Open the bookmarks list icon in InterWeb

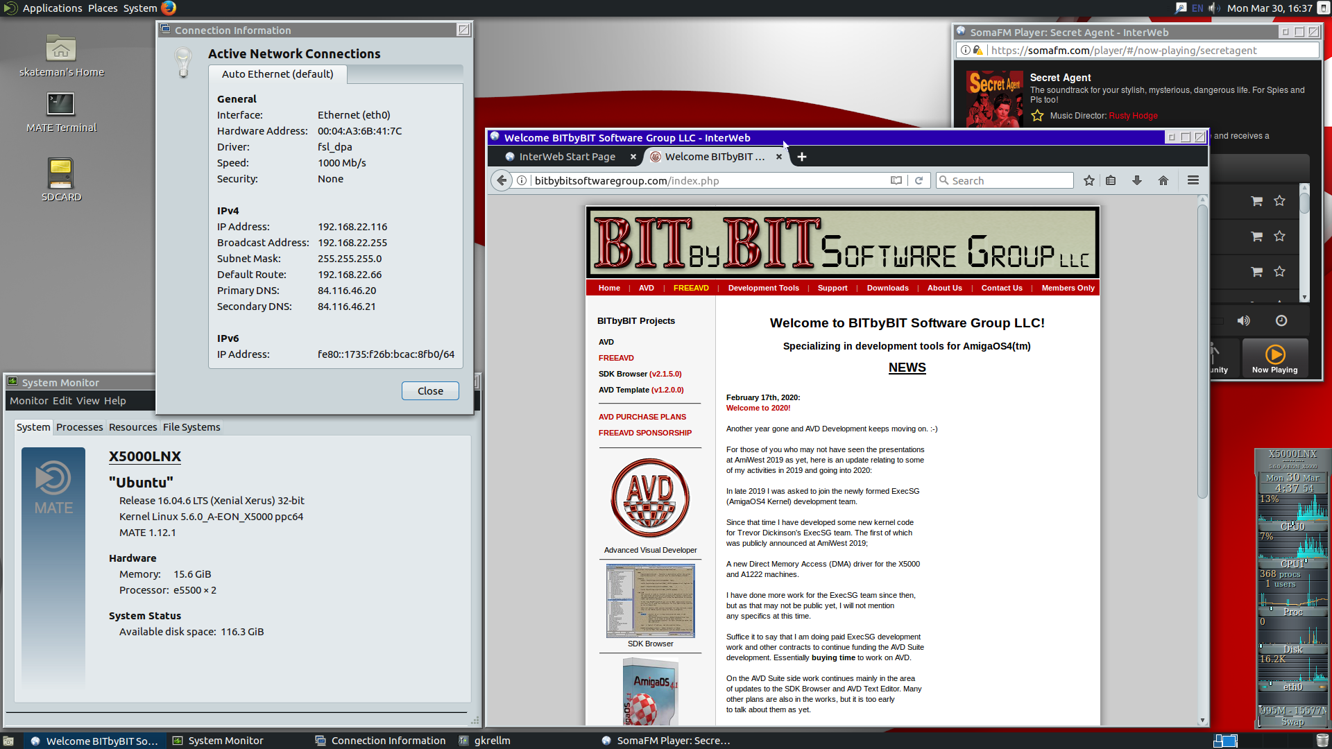[x=1111, y=180]
